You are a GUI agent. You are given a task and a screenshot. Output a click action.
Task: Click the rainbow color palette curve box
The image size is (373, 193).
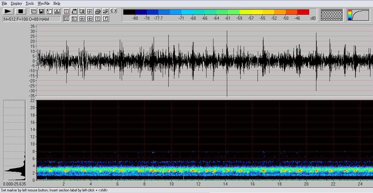coord(358,15)
